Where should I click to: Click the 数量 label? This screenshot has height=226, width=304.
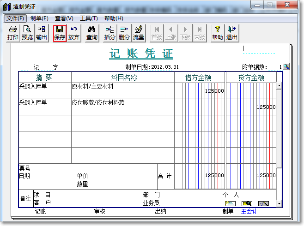[82, 184]
